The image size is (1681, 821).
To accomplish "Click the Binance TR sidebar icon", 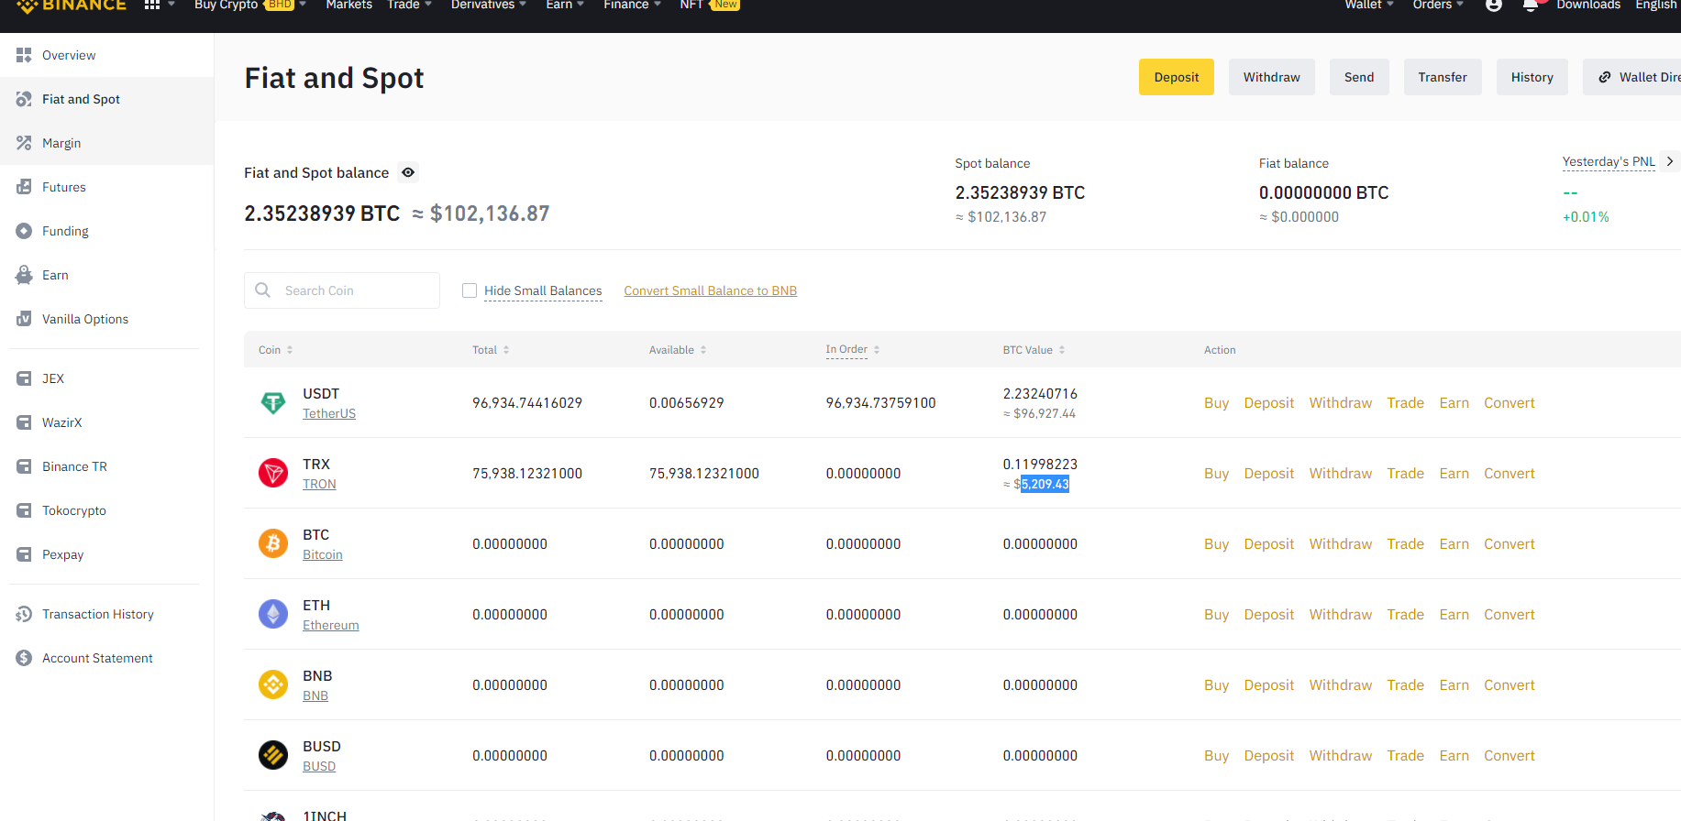I will (24, 466).
